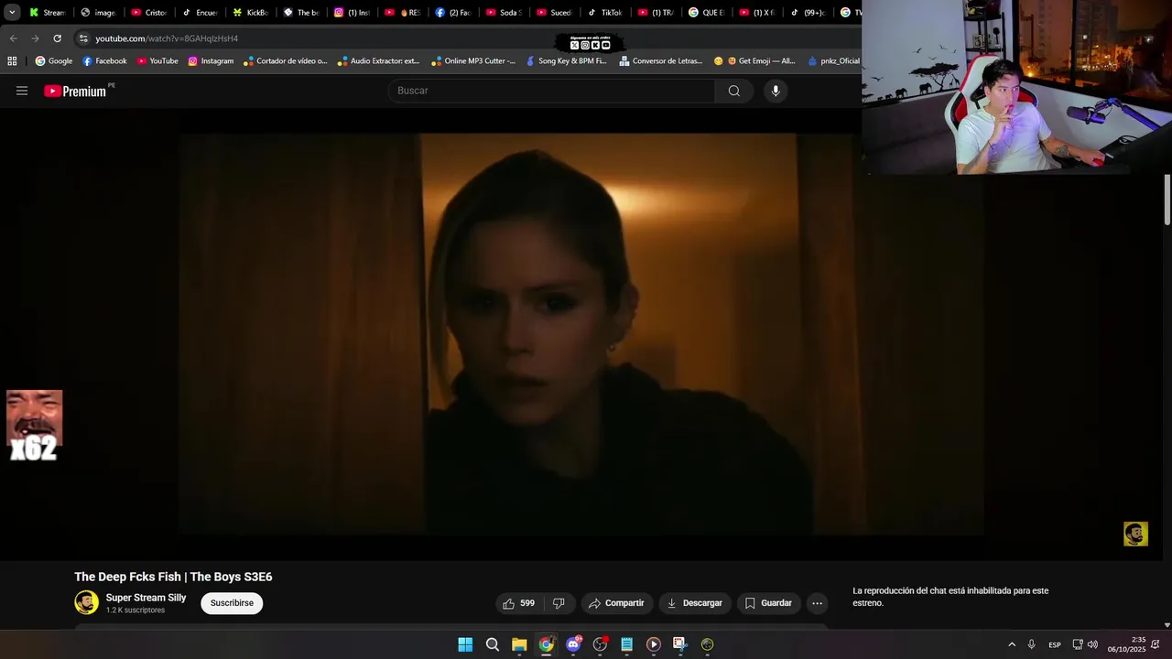Screen dimensions: 1172x659
Task: Click the video player to pause playback
Action: (x=581, y=334)
